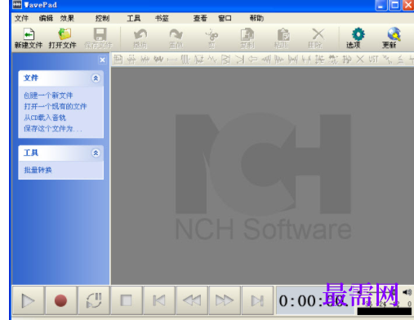Click the paste clipboard toolbar icon
The height and width of the screenshot is (320, 414).
pyautogui.click(x=282, y=38)
